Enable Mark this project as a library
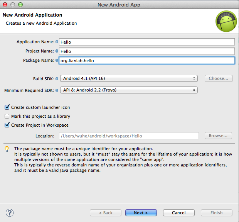Image resolution: width=239 pixels, height=222 pixels. tap(7, 116)
